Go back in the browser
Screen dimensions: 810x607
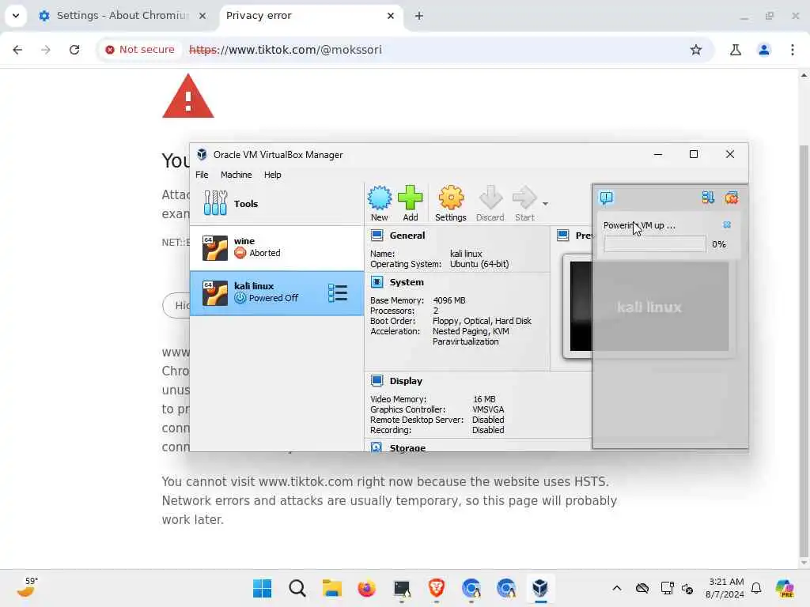pos(17,50)
